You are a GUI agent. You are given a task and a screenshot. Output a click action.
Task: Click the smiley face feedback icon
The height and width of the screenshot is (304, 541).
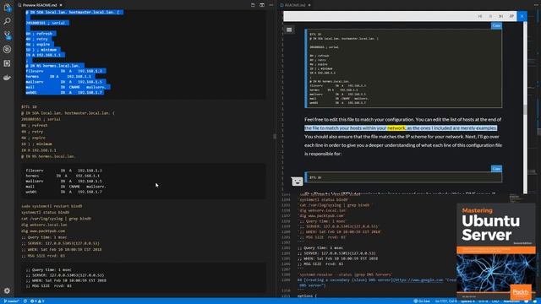[x=297, y=181]
